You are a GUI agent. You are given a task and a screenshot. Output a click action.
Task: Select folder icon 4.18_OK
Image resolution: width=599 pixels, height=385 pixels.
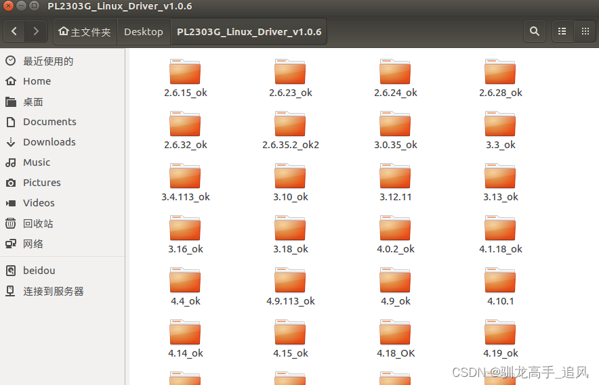click(x=395, y=332)
